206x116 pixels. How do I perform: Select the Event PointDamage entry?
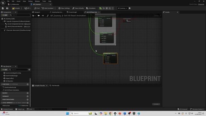(x=12, y=76)
